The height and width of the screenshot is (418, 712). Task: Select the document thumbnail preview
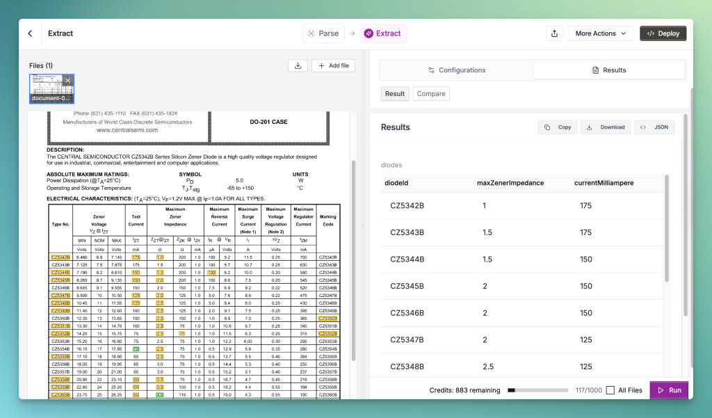[49, 88]
